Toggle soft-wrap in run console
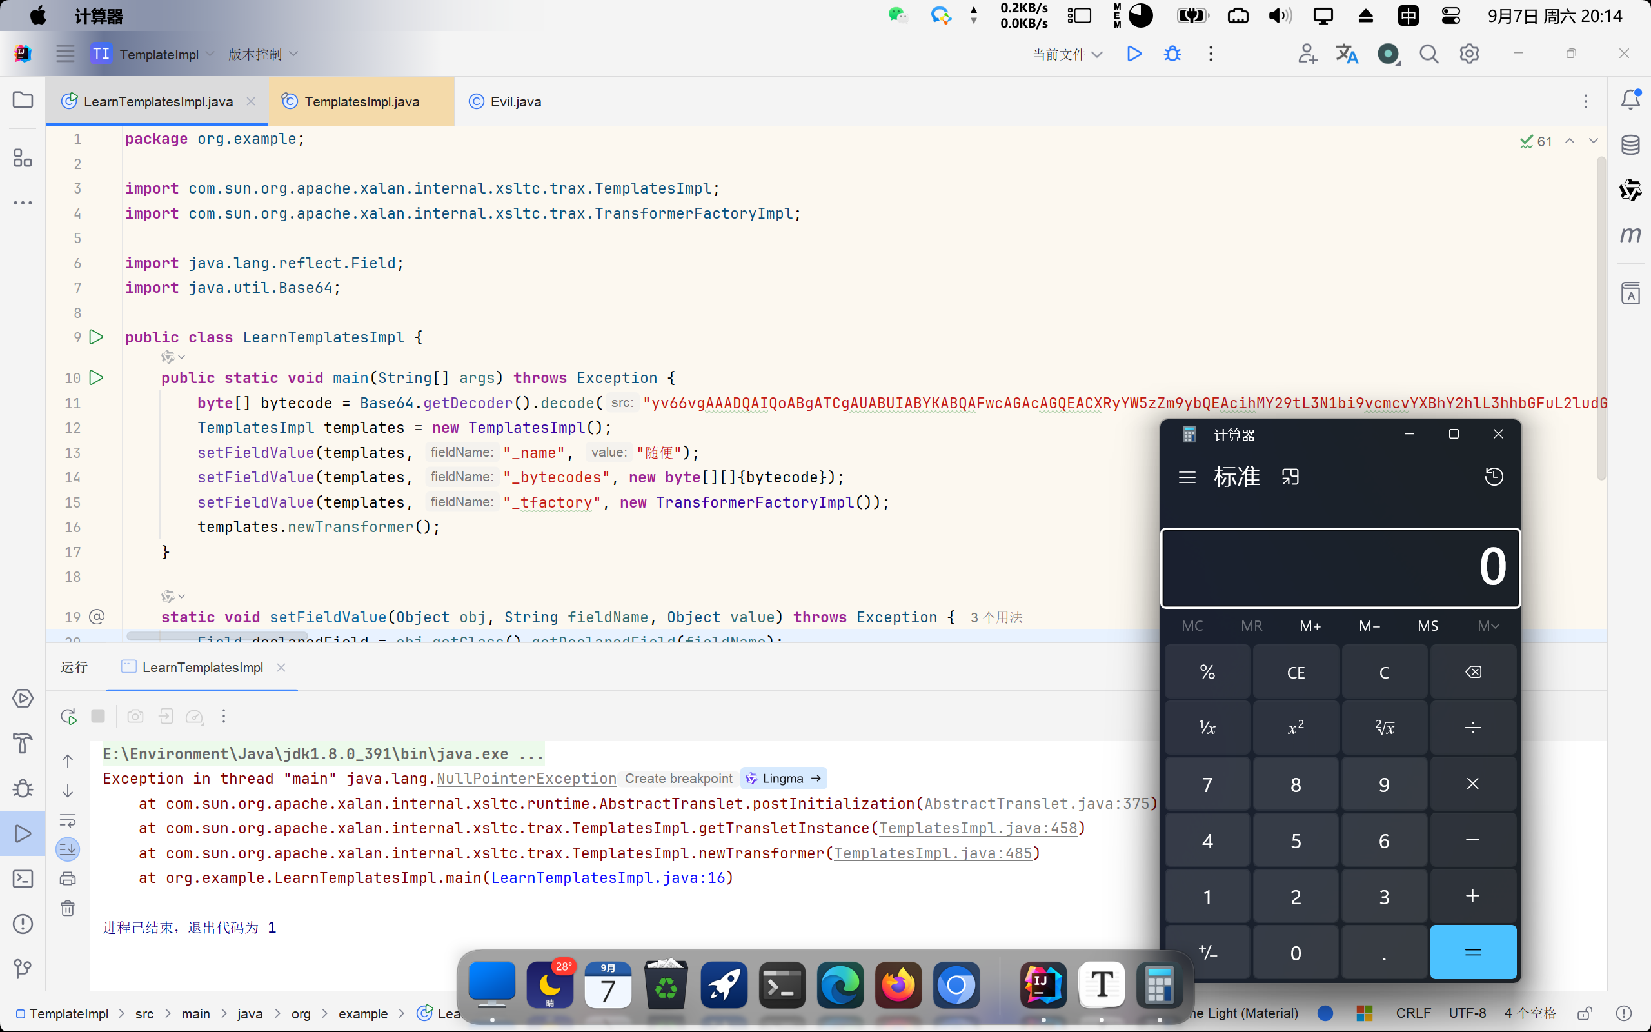1651x1032 pixels. point(68,820)
